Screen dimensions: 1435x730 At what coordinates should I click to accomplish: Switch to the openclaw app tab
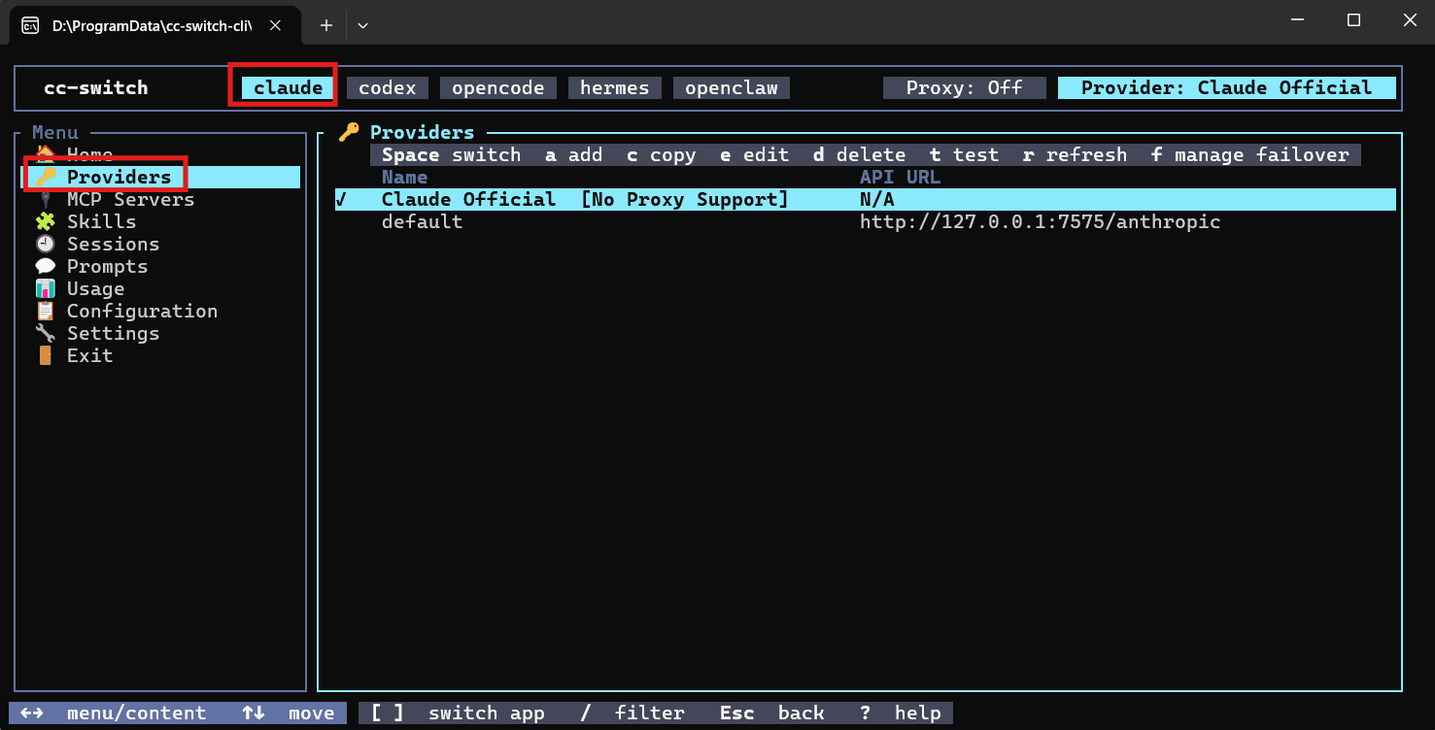[732, 87]
